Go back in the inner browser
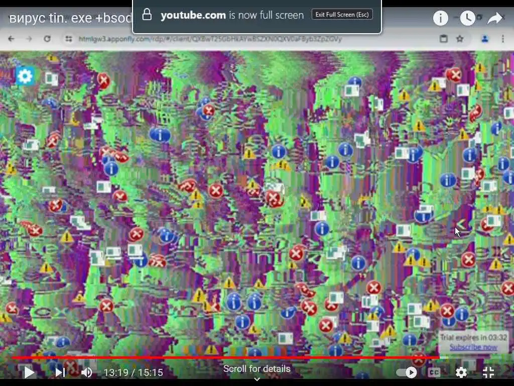 (x=12, y=39)
